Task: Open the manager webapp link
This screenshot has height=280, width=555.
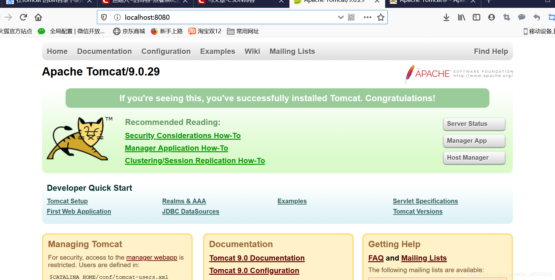Action: 152,257
